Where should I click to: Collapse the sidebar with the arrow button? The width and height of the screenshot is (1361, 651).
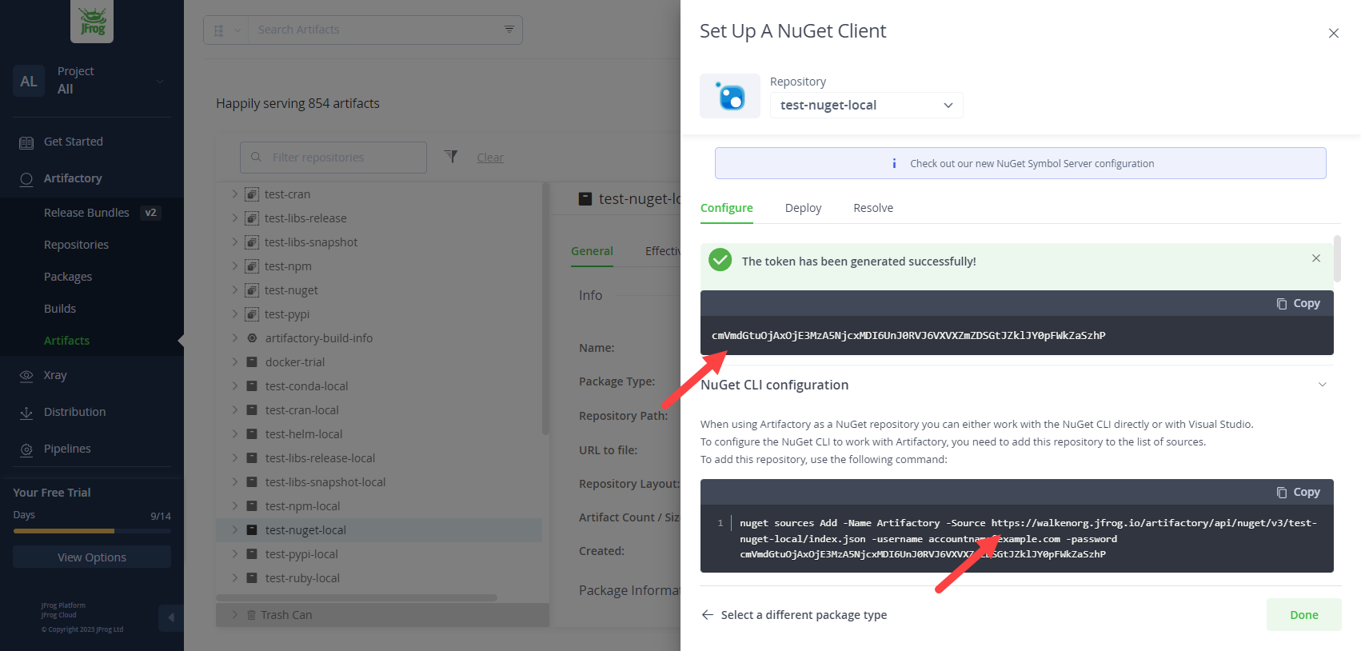click(170, 617)
